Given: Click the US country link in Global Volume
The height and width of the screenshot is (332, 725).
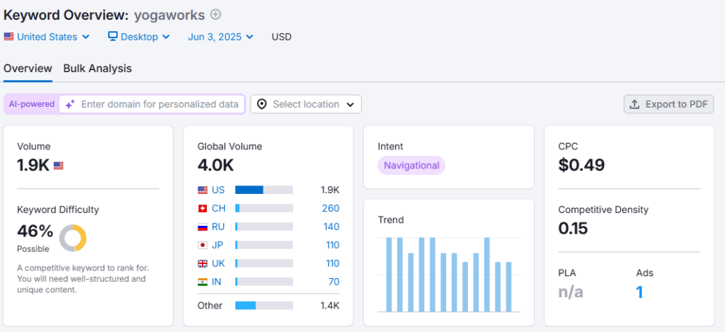Looking at the screenshot, I should pos(218,190).
